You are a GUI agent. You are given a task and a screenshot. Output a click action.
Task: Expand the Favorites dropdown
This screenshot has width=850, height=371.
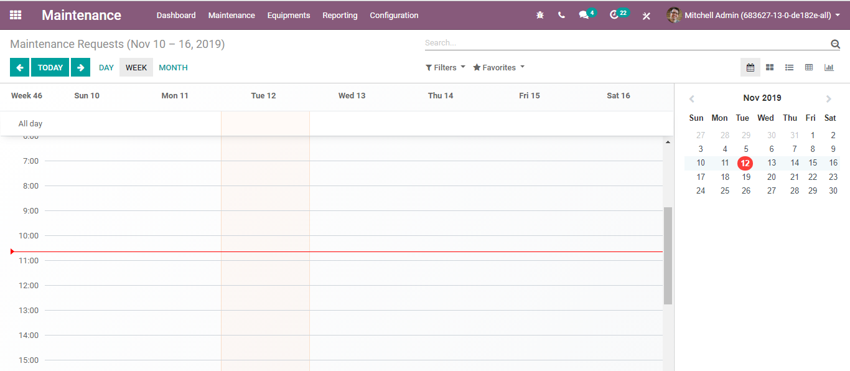tap(498, 67)
